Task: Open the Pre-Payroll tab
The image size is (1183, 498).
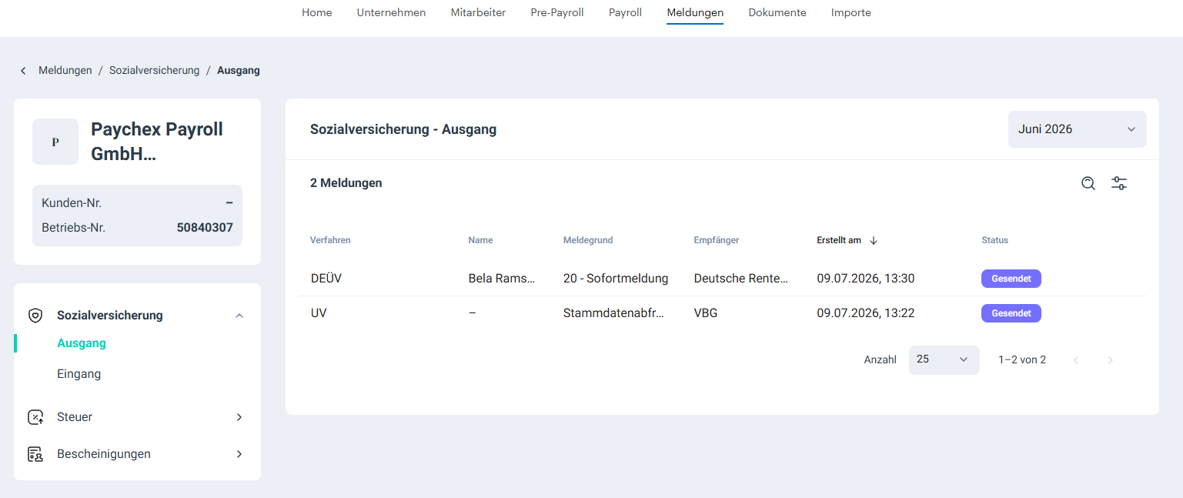Action: tap(557, 12)
